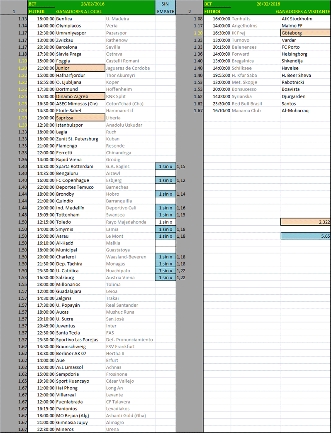Click the Swansea cell
The width and height of the screenshot is (331, 433).
click(x=130, y=214)
